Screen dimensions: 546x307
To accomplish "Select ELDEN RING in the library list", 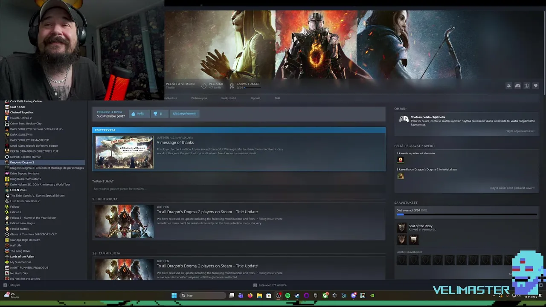I will click(18, 190).
